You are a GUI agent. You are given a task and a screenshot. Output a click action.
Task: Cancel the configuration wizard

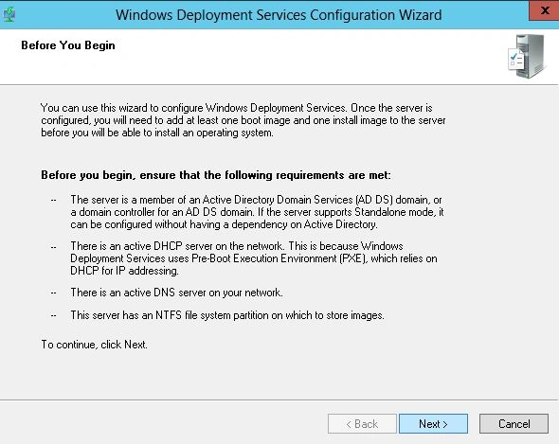514,424
